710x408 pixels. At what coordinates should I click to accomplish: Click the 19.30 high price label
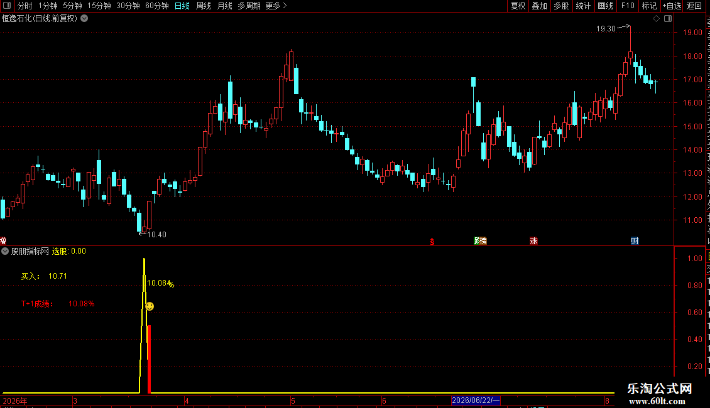point(606,28)
